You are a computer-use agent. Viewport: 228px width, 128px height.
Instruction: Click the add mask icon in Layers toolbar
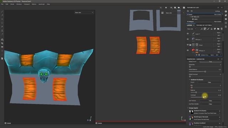205,29
